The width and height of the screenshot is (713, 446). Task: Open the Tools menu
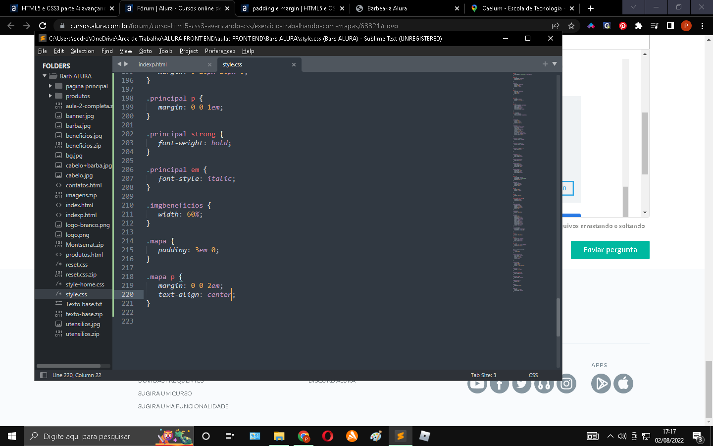point(165,51)
